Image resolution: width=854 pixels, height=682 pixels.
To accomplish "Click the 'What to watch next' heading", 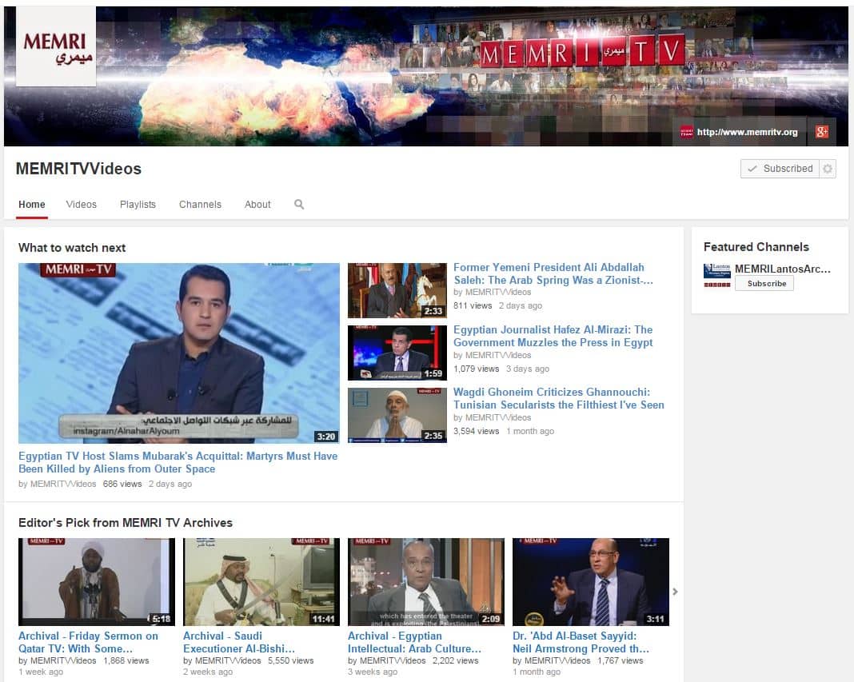I will (72, 248).
